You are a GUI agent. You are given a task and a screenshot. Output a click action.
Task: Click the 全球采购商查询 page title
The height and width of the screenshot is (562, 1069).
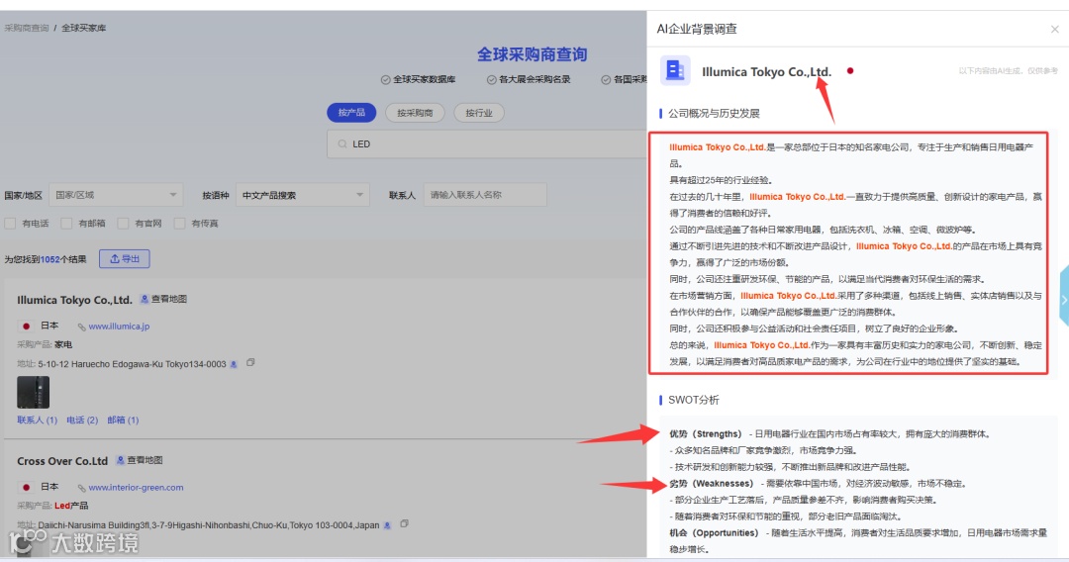click(532, 54)
